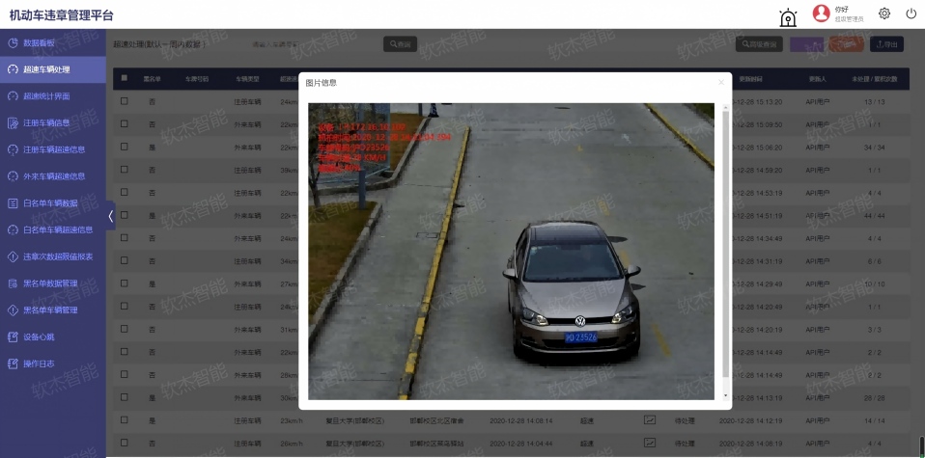Click the captured vehicle photo in dialog
Screen dimensions: 925x458
click(511, 251)
